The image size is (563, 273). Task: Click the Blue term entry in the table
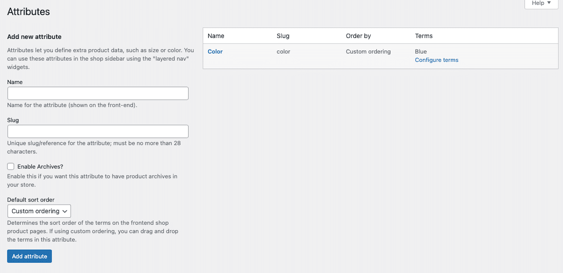421,52
